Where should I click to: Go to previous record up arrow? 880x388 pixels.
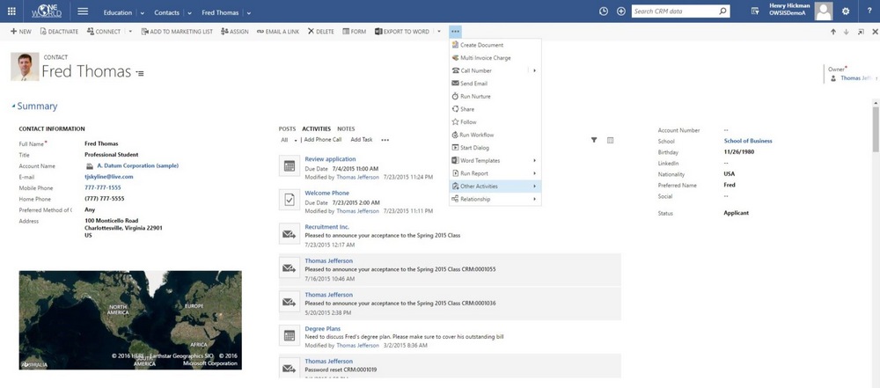833,32
